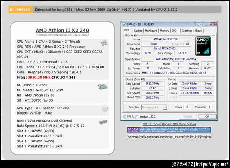230x168 pixels.
Task: Click the Core Speed value 3920.3 MHz
Action: 153,84
